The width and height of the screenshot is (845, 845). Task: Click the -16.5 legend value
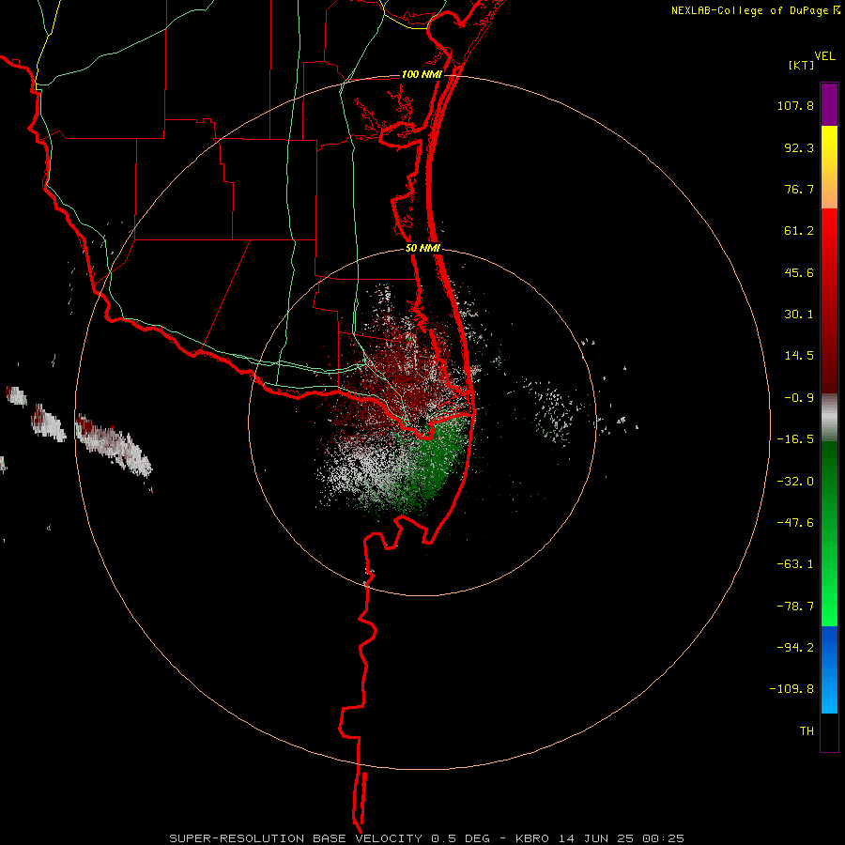tap(795, 439)
